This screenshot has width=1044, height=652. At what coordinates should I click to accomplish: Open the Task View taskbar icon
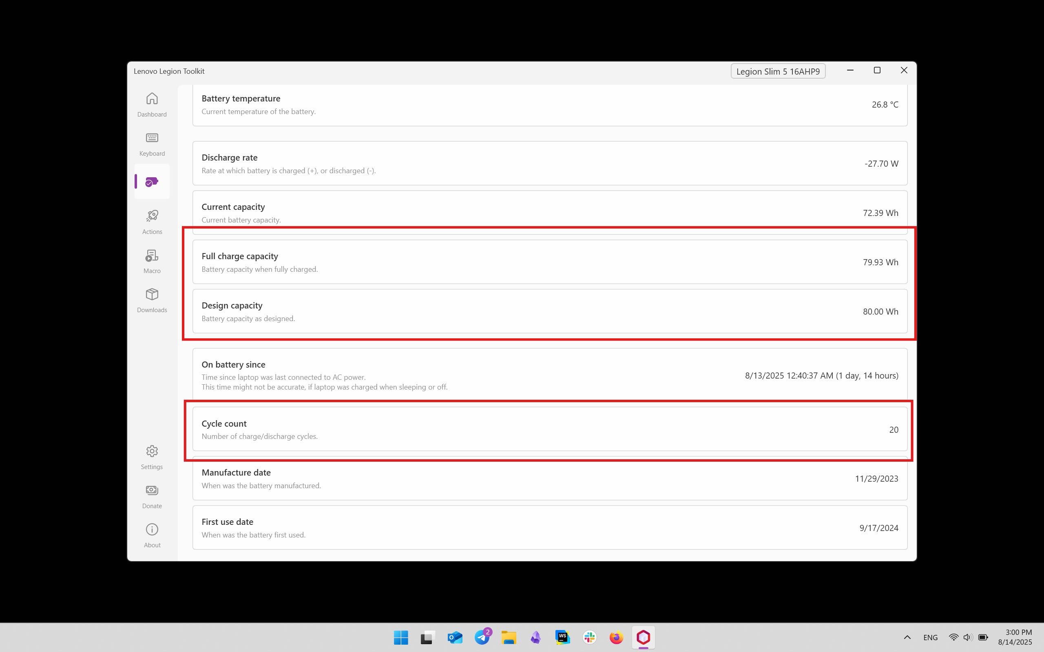tap(427, 637)
